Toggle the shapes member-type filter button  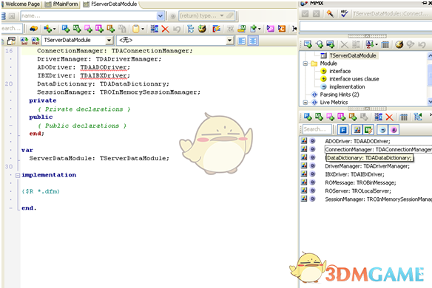tap(357, 129)
